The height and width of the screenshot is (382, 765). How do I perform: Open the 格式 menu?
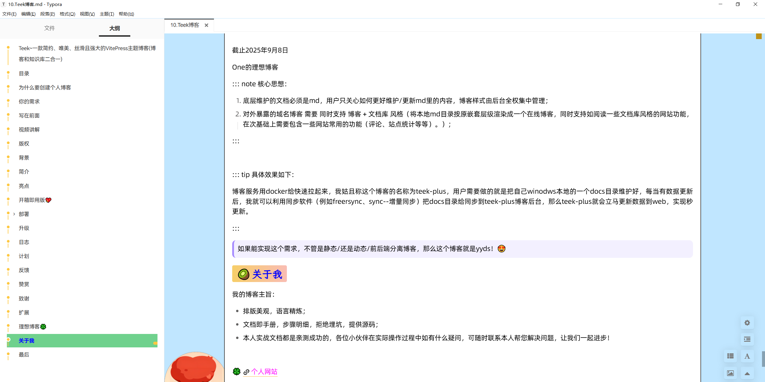67,14
